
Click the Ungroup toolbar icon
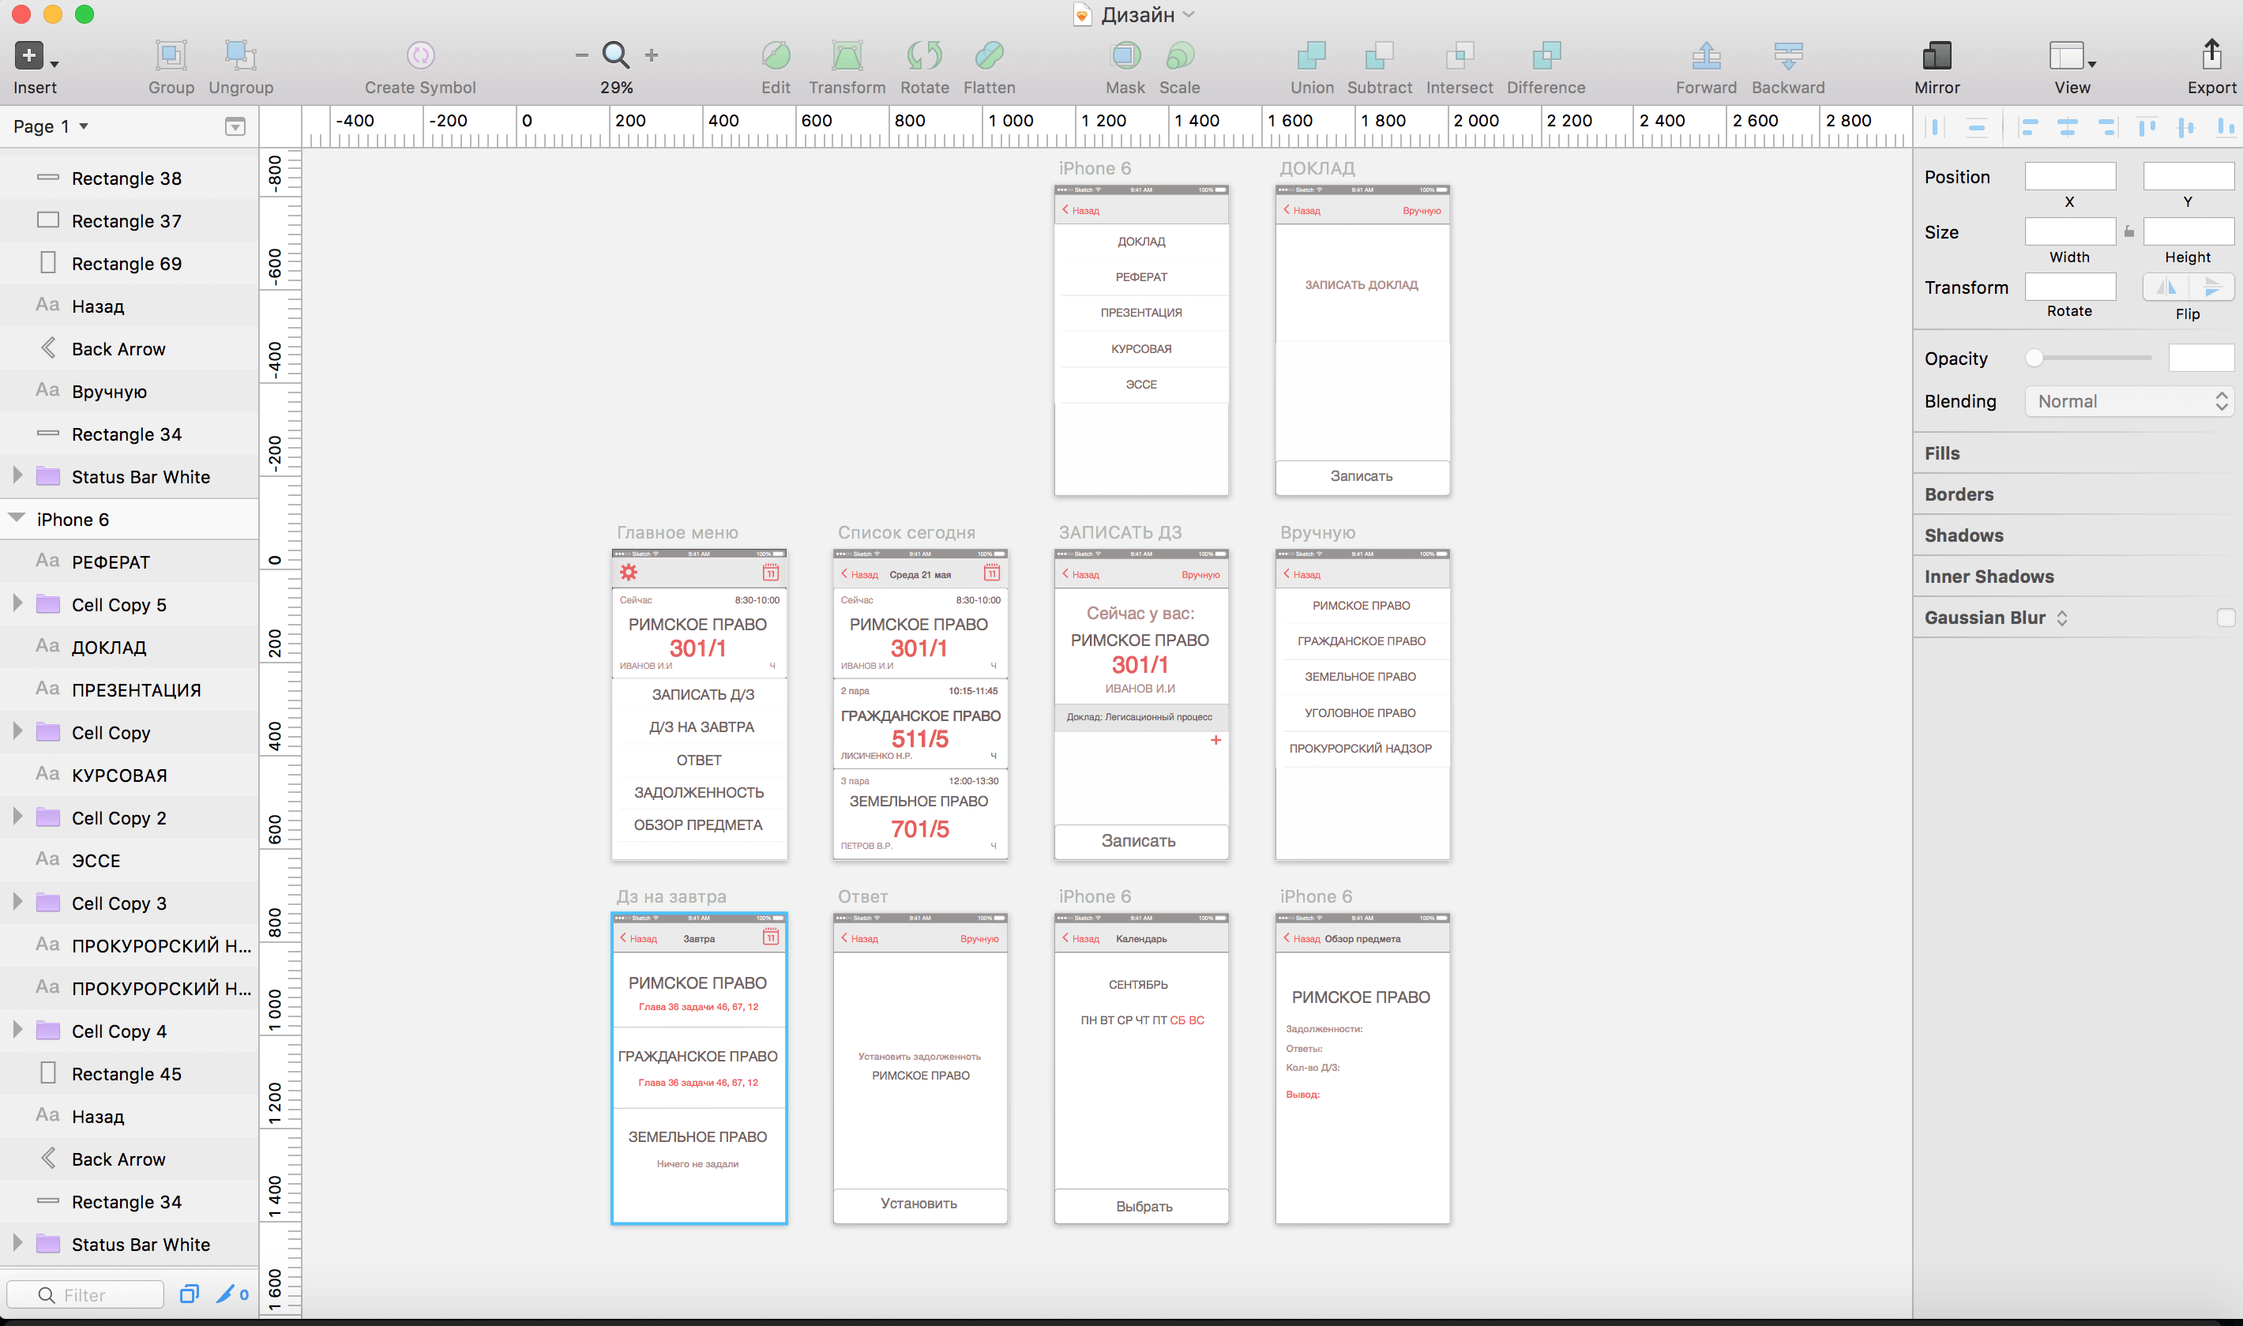(240, 56)
